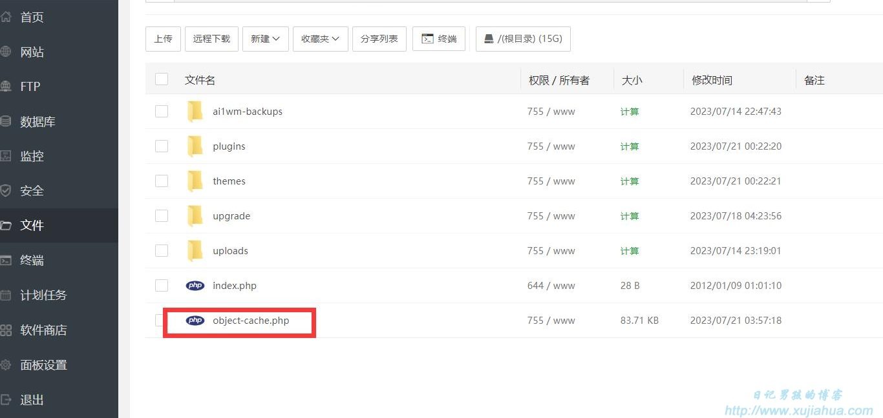Check the box for plugins folder
The width and height of the screenshot is (883, 418).
(162, 146)
